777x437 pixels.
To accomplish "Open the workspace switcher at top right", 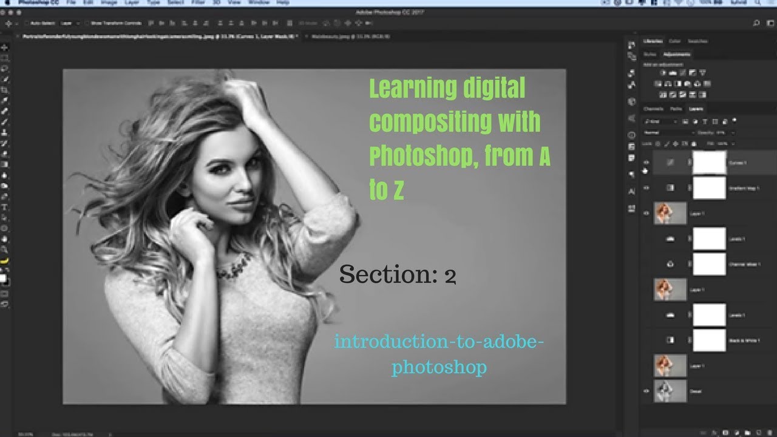I will click(769, 23).
